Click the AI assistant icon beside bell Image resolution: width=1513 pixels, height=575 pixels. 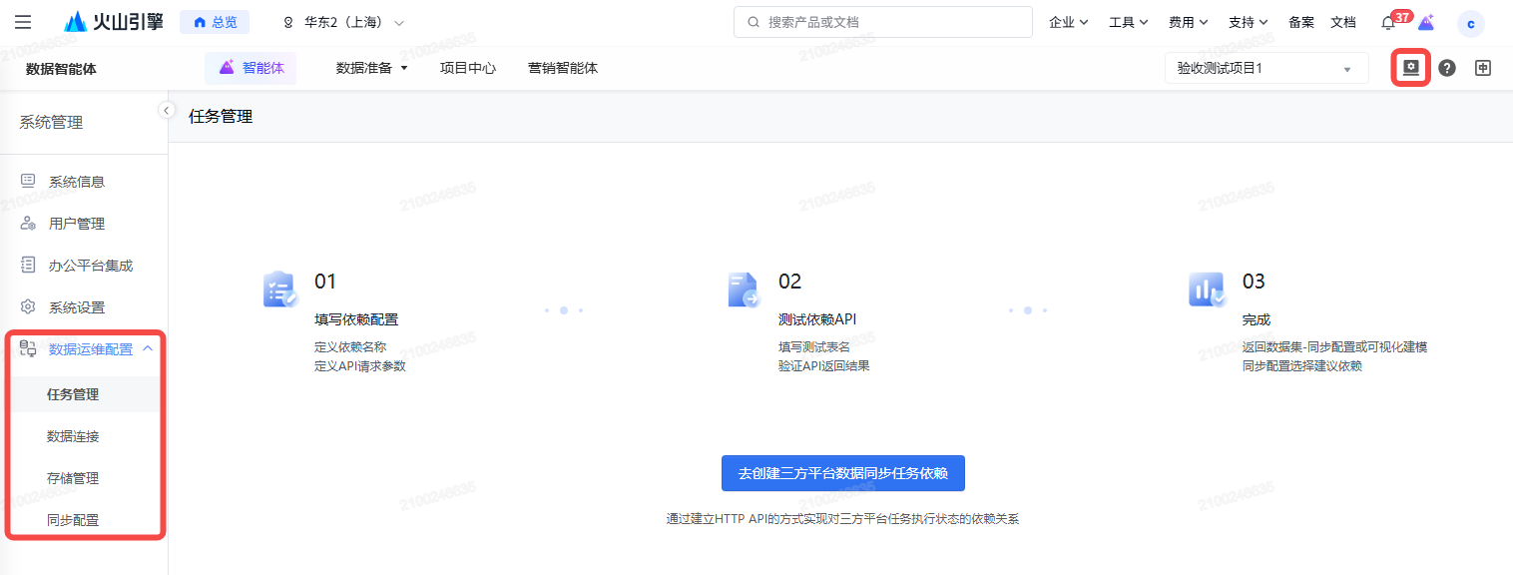1426,23
